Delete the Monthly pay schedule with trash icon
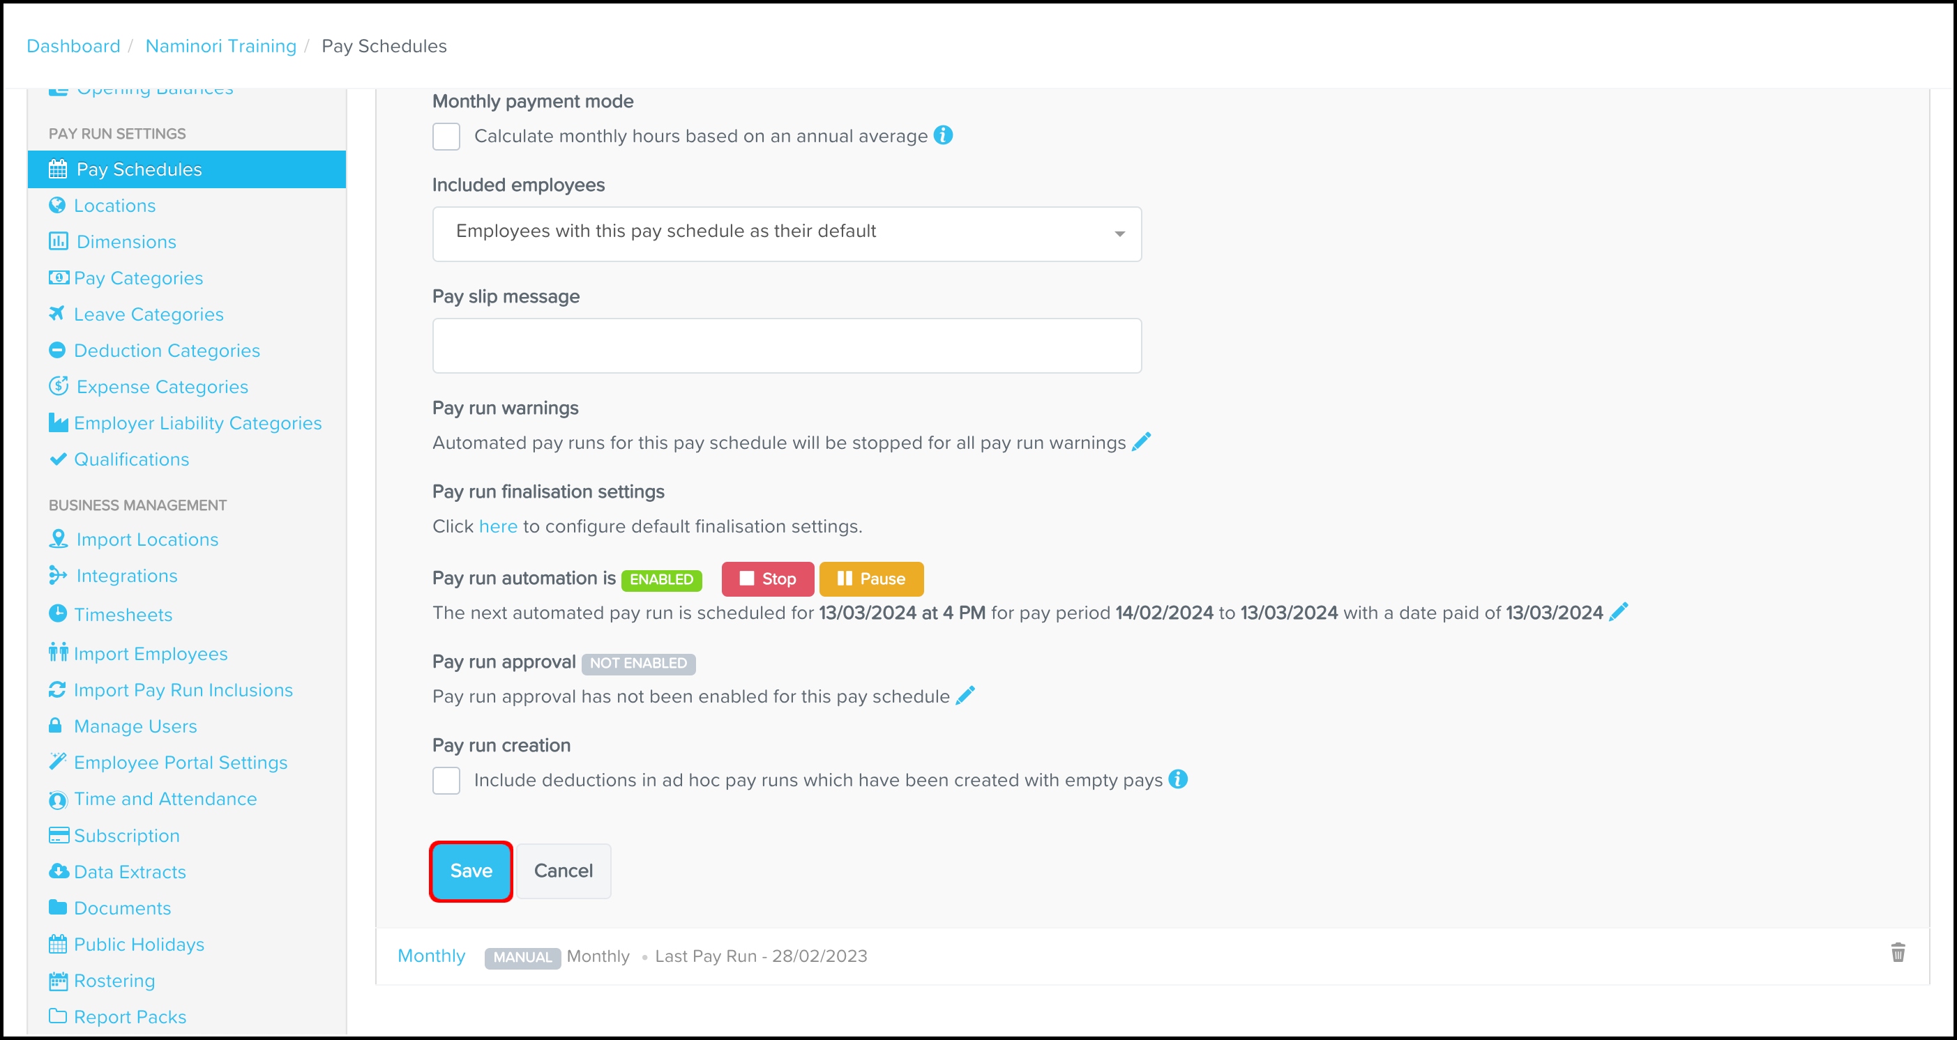 (1897, 953)
